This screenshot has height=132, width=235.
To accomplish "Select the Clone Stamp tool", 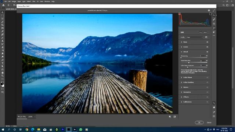I will coord(3,41).
